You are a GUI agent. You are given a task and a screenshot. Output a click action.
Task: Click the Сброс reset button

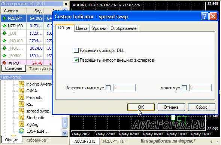click(x=202, y=107)
